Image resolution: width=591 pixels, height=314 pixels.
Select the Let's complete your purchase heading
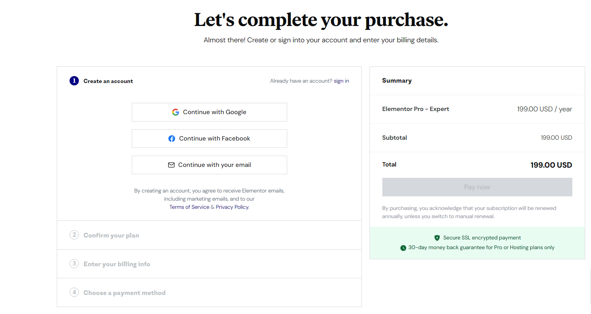click(321, 20)
